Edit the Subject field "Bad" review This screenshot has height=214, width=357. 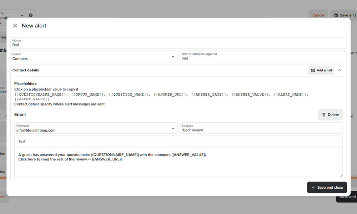point(261,128)
